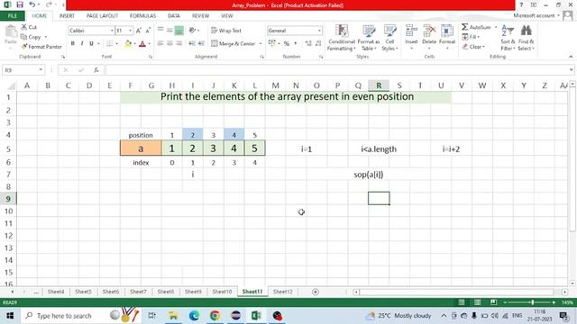Apply the red font color A
Screen dimensions: 577x324
click(142, 44)
